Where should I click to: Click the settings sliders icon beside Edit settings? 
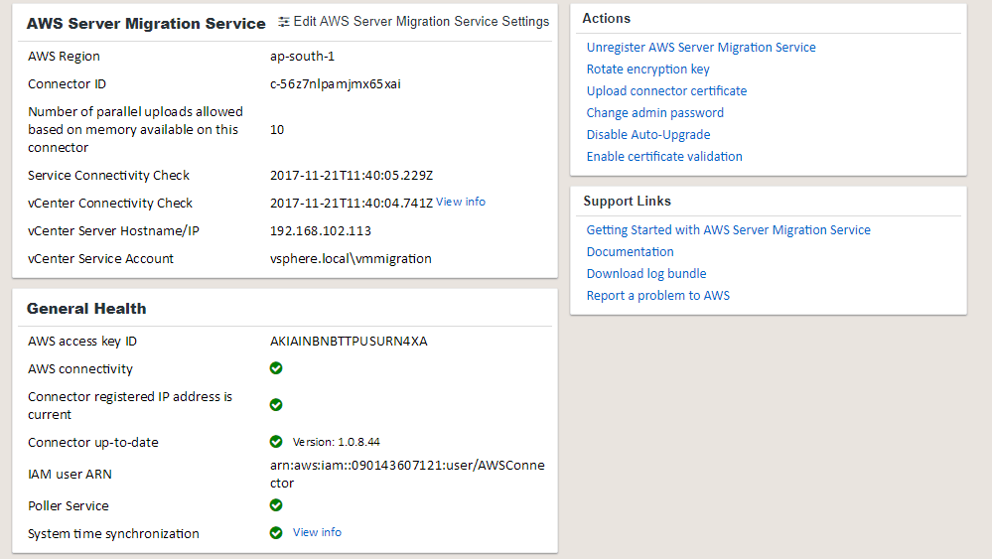[284, 22]
